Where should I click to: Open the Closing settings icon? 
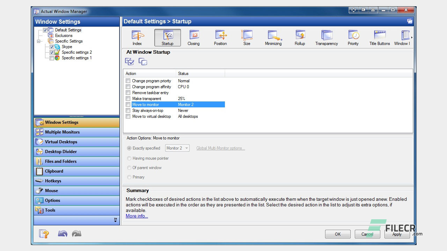193,38
